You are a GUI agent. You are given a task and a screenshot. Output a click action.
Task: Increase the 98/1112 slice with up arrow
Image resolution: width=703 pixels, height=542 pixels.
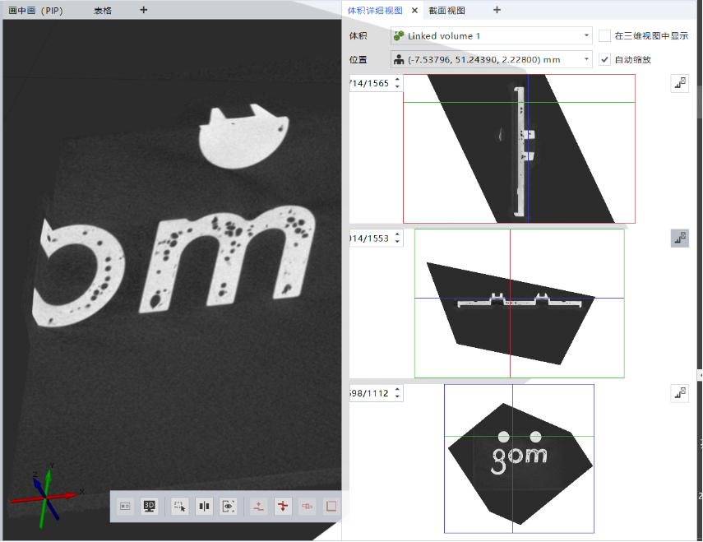(397, 390)
